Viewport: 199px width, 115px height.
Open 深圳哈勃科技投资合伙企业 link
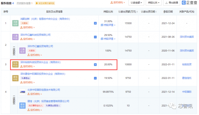tap(40, 62)
